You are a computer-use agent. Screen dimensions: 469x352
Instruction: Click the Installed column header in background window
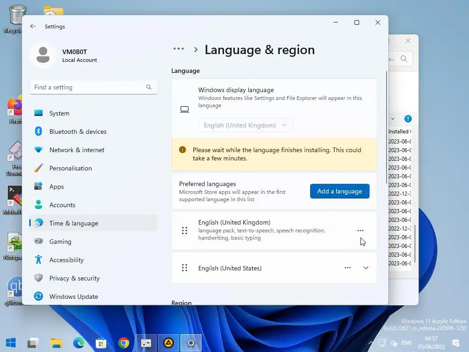(x=399, y=132)
